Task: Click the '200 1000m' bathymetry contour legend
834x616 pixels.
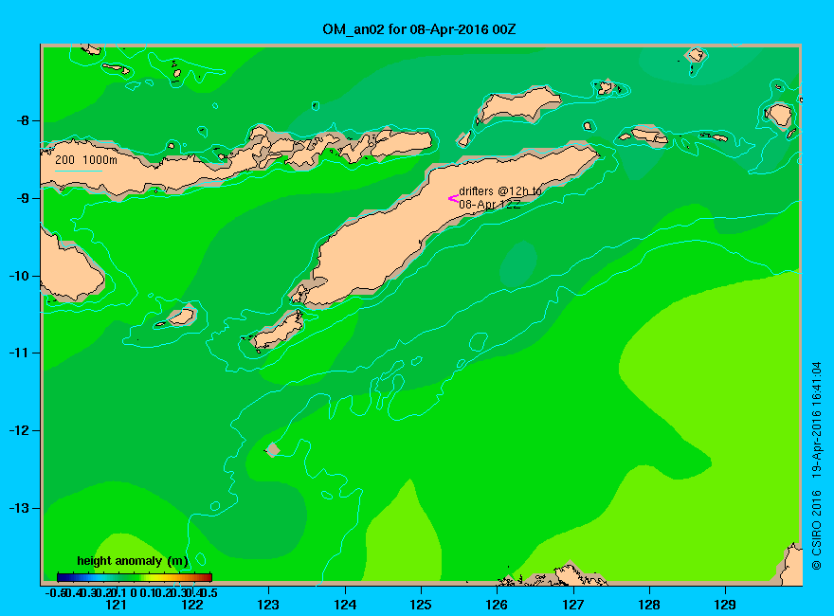Action: click(x=86, y=160)
